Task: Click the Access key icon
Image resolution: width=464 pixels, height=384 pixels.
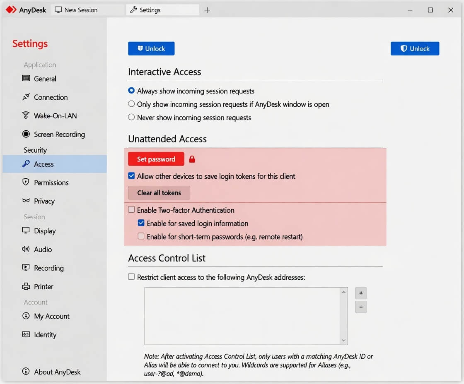Action: coord(26,163)
